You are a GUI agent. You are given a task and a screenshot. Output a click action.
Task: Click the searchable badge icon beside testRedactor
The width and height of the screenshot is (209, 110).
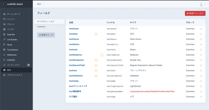(x=102, y=55)
